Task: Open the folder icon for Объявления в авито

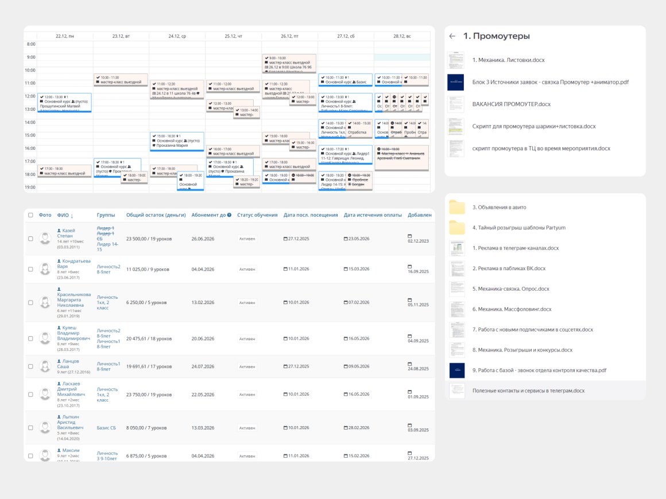Action: coord(457,207)
